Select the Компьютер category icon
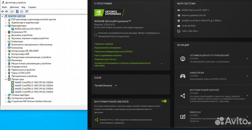252x130 pixels. click(x=9, y=48)
